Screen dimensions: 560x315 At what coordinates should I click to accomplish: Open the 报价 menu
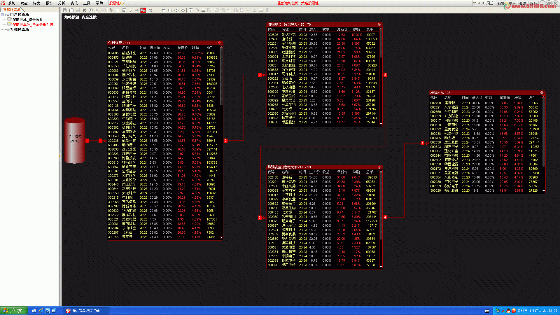click(x=49, y=3)
